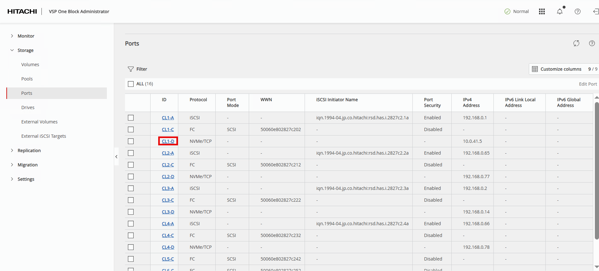This screenshot has width=599, height=271.
Task: Tick the checkbox for port CL2-C
Action: [x=131, y=165]
